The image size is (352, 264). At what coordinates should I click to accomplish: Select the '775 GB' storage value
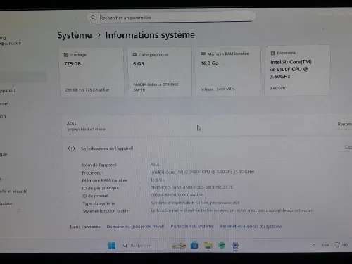pyautogui.click(x=73, y=63)
